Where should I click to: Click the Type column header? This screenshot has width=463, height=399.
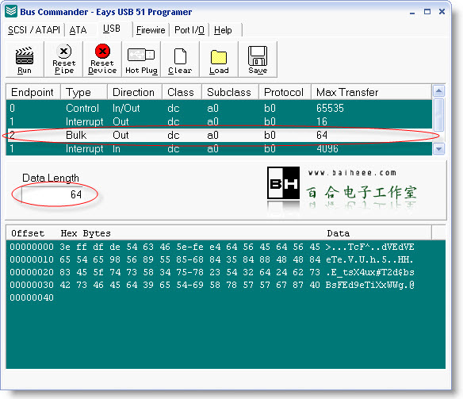click(x=84, y=92)
